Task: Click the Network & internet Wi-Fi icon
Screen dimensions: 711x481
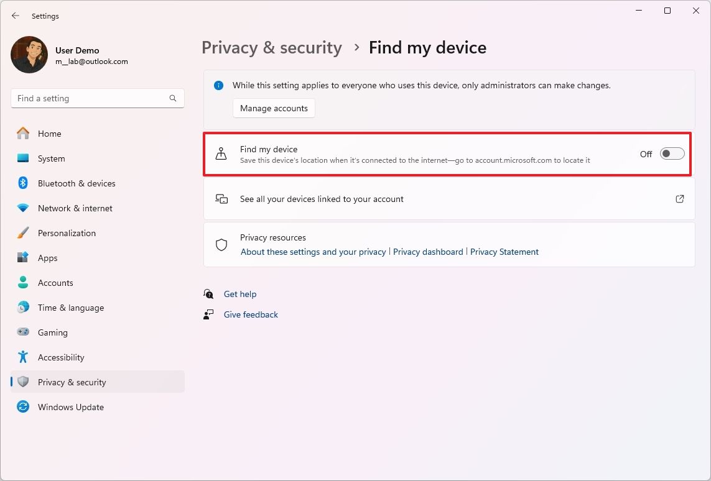Action: pos(23,208)
